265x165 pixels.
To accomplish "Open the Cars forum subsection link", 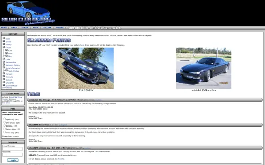I will coord(10,51).
